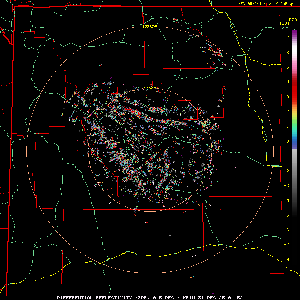Click the DIFFERENTIAL REFLECTIVITY (ZDR) product title
The image size is (300, 300).
[x=104, y=298]
